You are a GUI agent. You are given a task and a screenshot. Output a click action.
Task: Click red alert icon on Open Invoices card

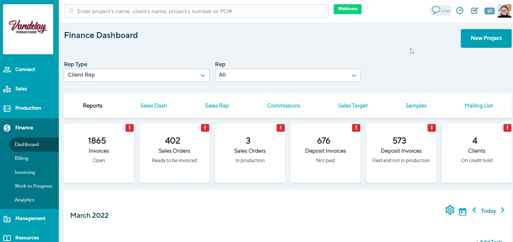[x=129, y=128]
